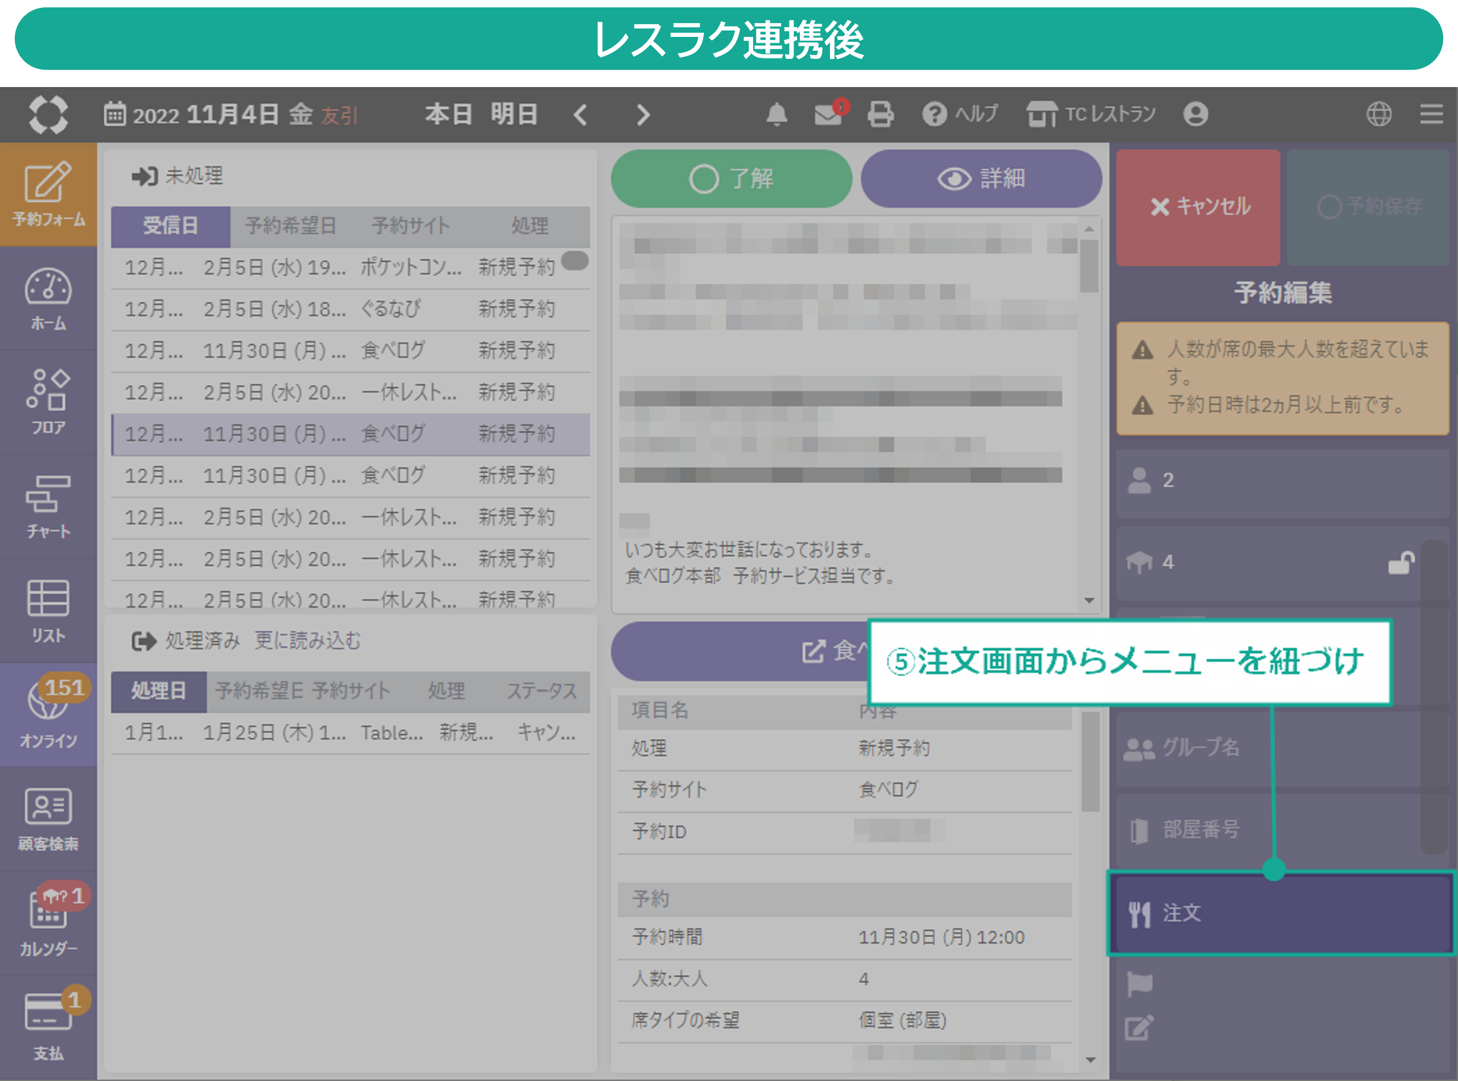The width and height of the screenshot is (1458, 1081).
Task: Open 顧客検索 customer search
Action: 48,818
